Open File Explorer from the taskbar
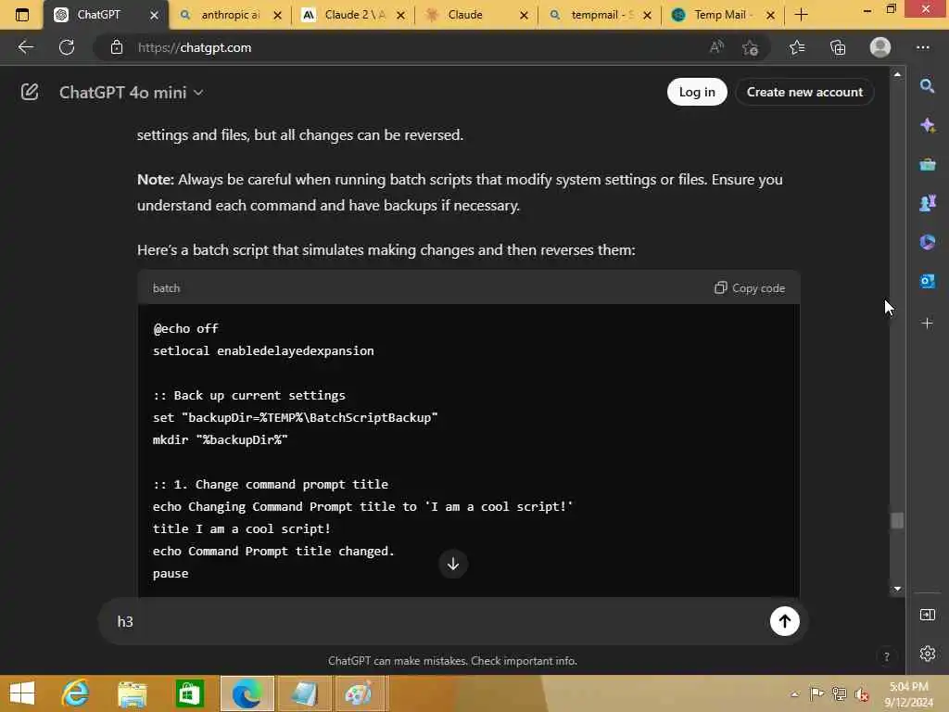 tap(133, 693)
